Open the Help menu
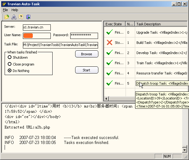The width and height of the screenshot is (189, 160). point(15,10)
